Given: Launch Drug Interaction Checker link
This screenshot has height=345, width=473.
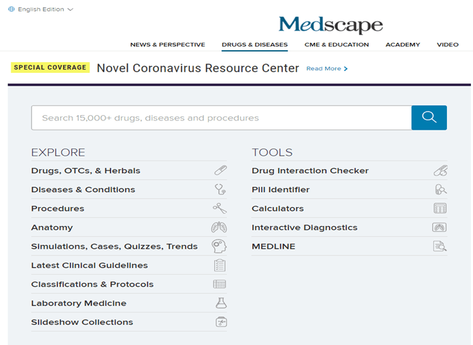Looking at the screenshot, I should [x=310, y=170].
